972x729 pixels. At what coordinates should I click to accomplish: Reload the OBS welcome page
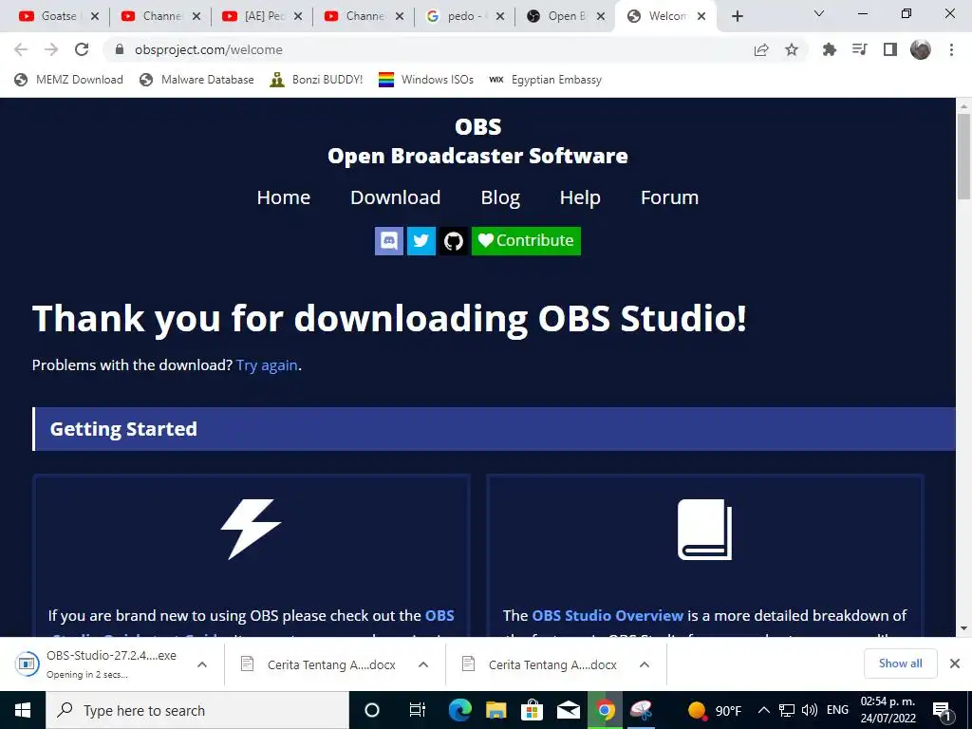(x=82, y=49)
